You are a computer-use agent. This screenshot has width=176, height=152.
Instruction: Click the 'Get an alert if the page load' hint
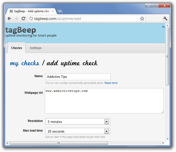(75, 137)
